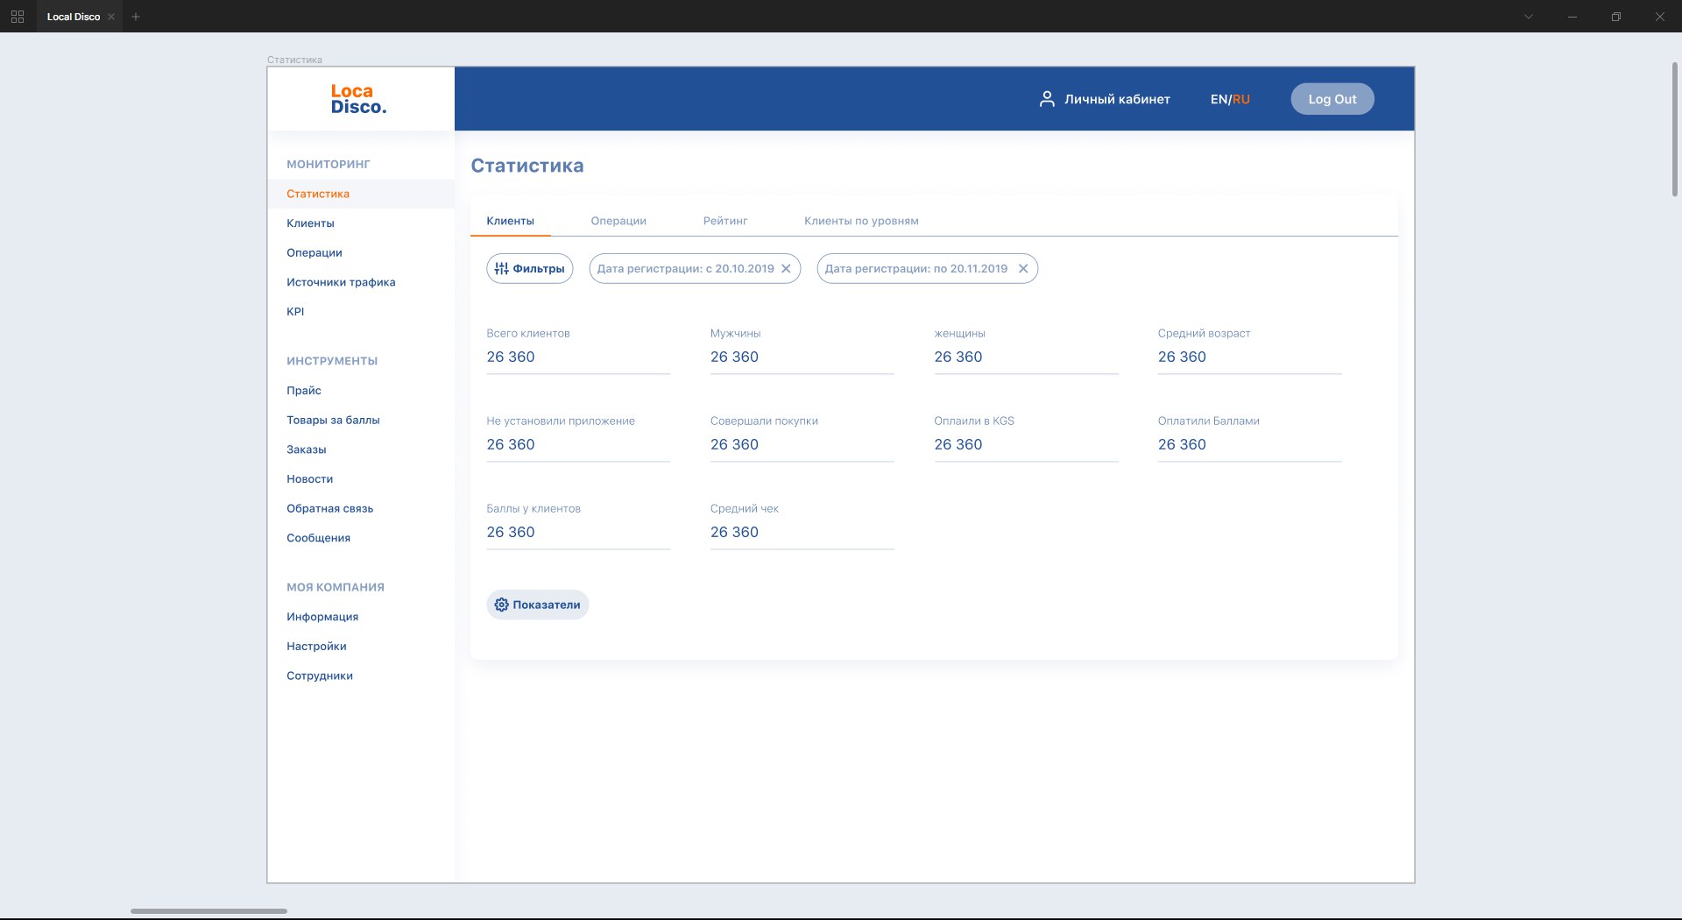Open the Клиенты по уровням tab
Image resolution: width=1682 pixels, height=920 pixels.
point(861,221)
